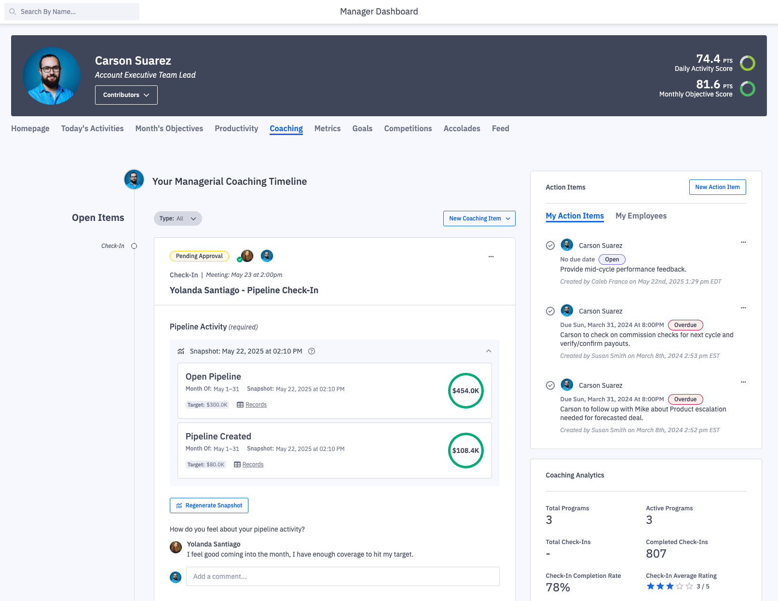
Task: Open the check-in card three-dot menu
Action: pyautogui.click(x=491, y=257)
